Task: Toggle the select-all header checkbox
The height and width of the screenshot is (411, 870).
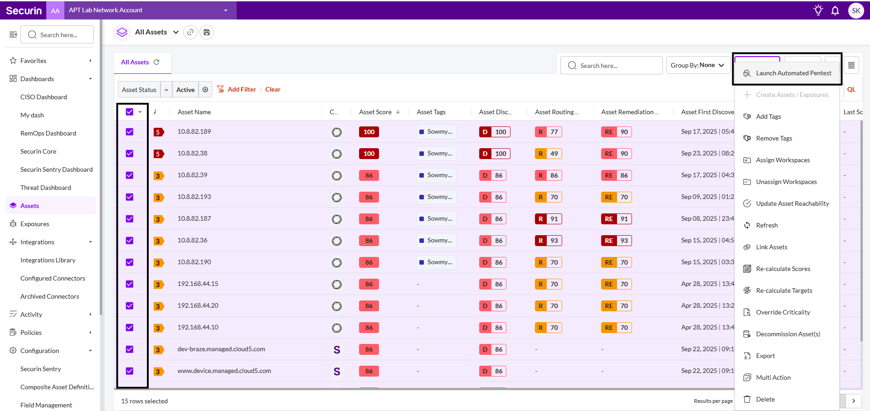Action: tap(130, 112)
